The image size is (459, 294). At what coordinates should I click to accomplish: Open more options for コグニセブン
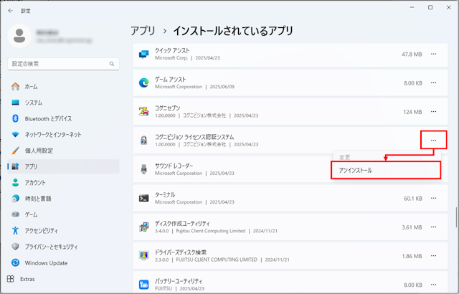coord(433,112)
